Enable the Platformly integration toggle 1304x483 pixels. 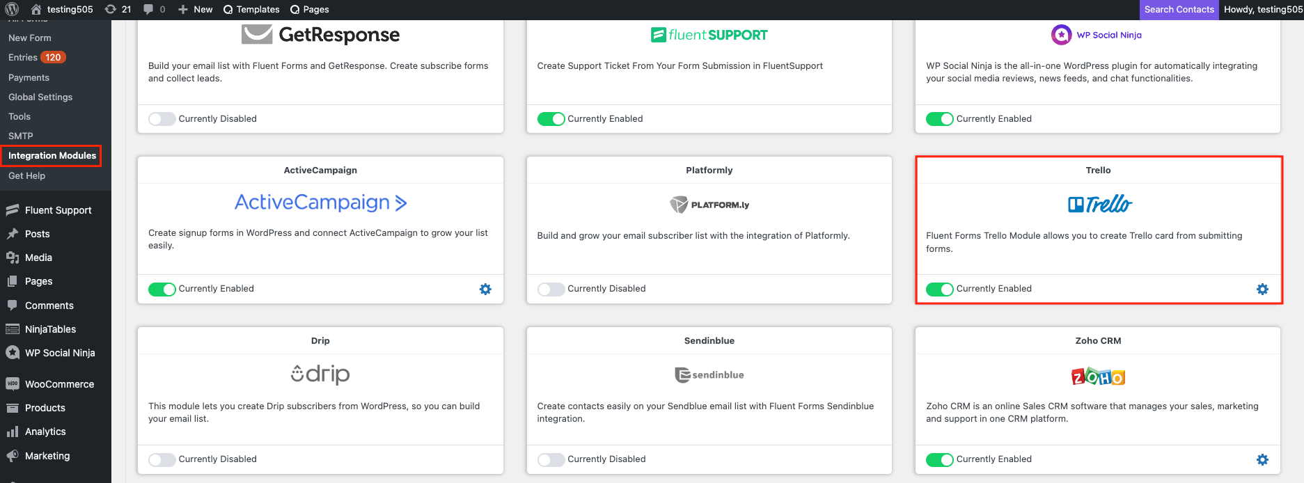click(x=551, y=289)
